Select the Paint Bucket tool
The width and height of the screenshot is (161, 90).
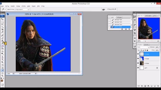[x=2, y=48]
